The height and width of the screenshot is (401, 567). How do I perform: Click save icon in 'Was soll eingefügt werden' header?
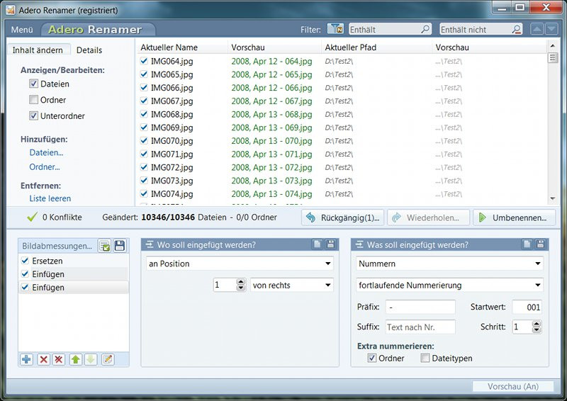click(540, 244)
